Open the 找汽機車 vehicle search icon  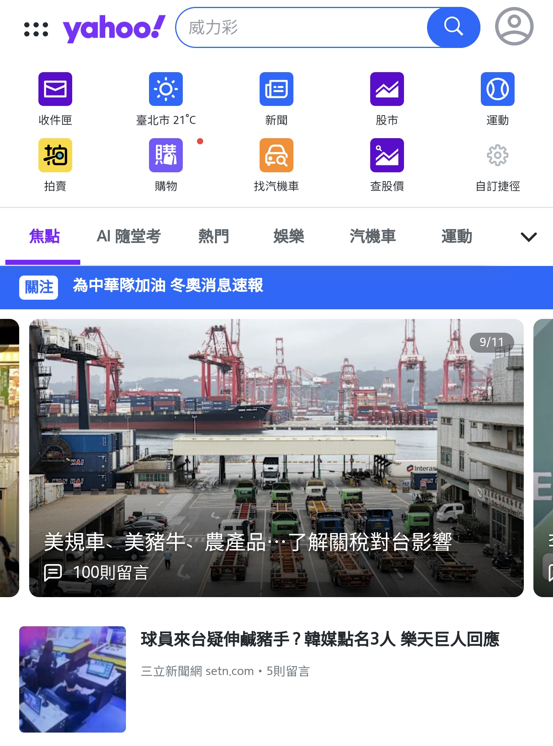pyautogui.click(x=276, y=155)
